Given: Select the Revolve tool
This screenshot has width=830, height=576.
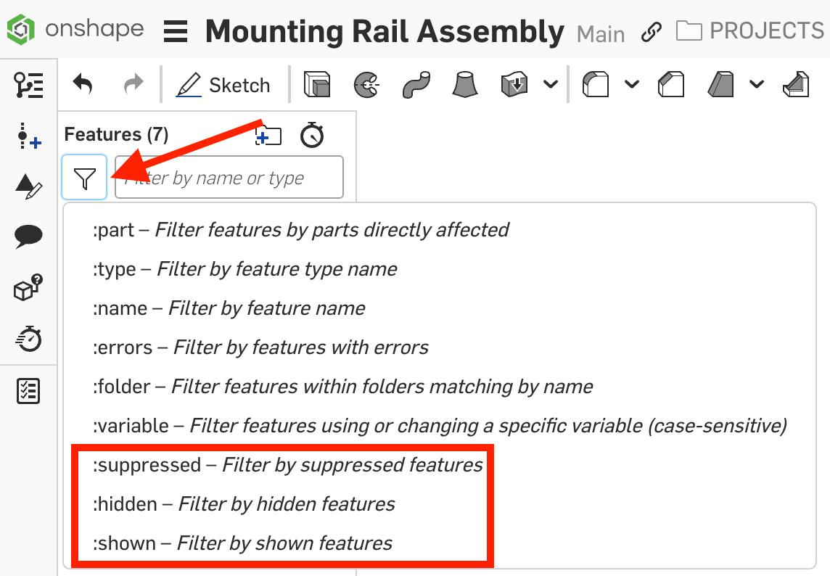Looking at the screenshot, I should tap(366, 86).
